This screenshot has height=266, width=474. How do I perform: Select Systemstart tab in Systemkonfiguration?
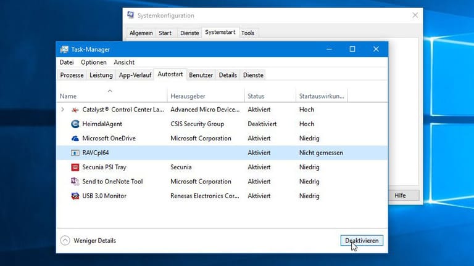(x=220, y=32)
